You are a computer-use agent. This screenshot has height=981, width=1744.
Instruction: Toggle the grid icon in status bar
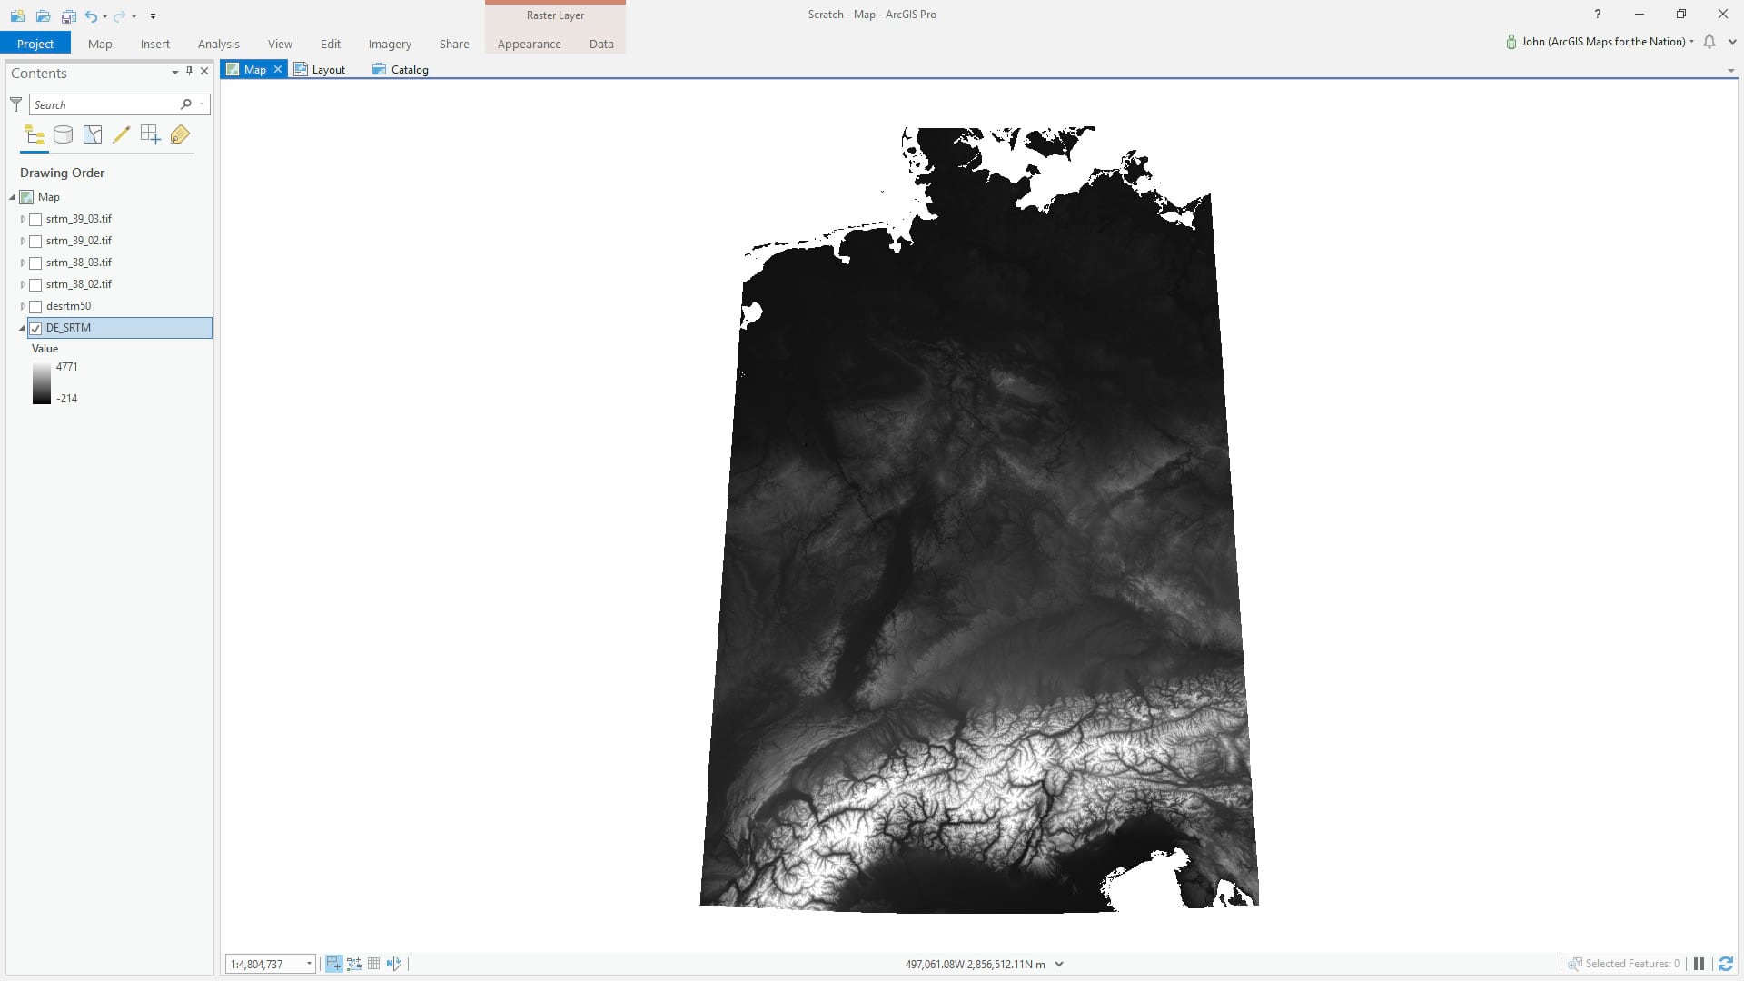(x=373, y=964)
